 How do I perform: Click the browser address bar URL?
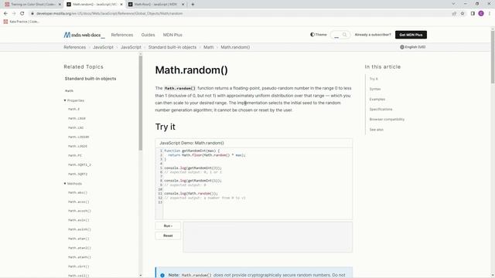[109, 14]
